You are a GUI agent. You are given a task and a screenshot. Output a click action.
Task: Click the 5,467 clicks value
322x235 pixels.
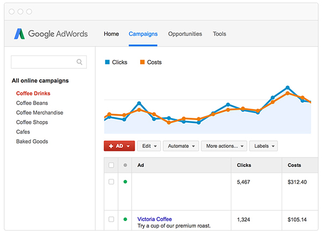tap(243, 182)
